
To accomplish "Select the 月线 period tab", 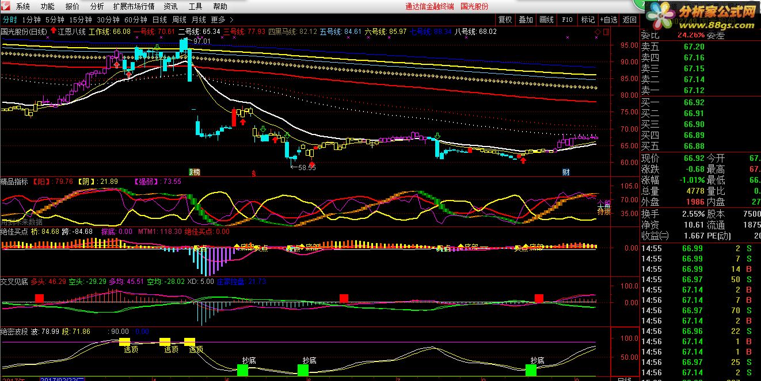I will point(199,20).
